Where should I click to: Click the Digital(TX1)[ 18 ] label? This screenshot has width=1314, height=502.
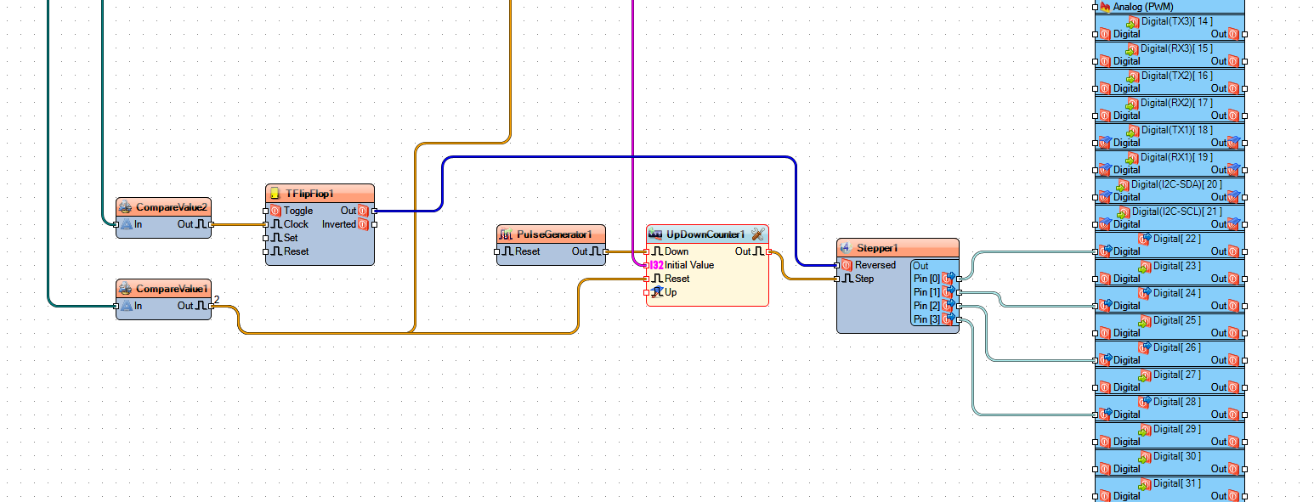(1176, 130)
